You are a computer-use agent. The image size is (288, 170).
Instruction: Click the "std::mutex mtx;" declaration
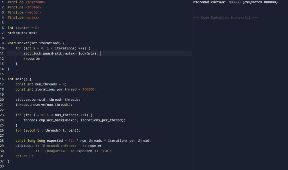click(x=22, y=33)
